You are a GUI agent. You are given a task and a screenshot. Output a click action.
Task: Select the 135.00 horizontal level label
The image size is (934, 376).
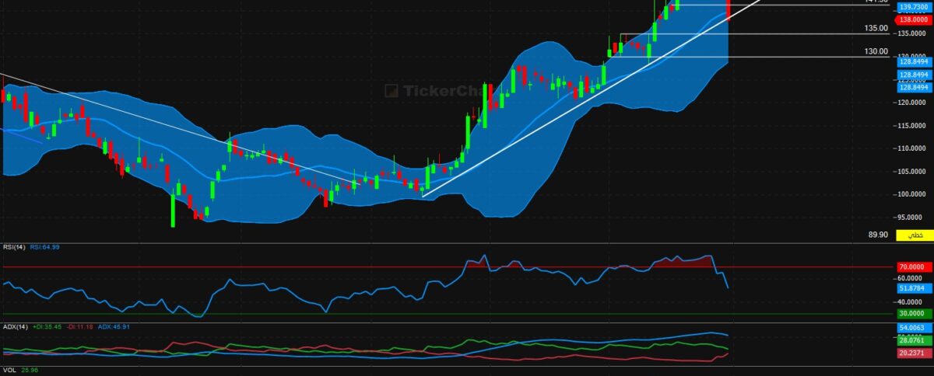click(876, 28)
